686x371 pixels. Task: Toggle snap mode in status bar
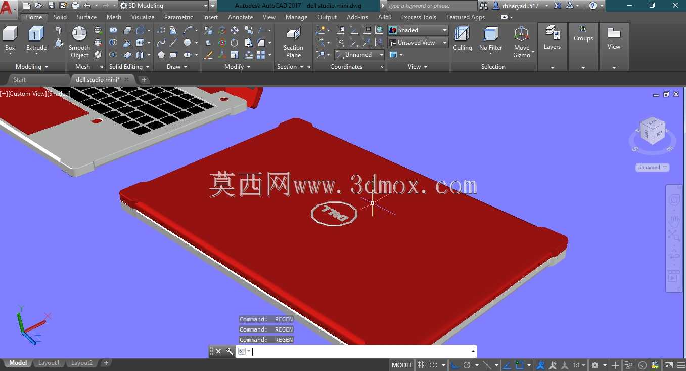coord(433,365)
